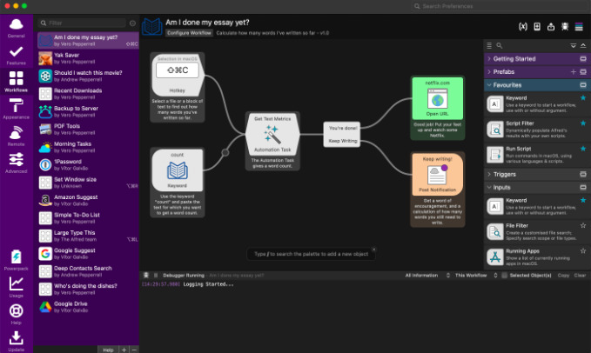Viewport: 591px width, 353px height.
Task: Dismiss the palette search hint
Action: click(x=374, y=250)
